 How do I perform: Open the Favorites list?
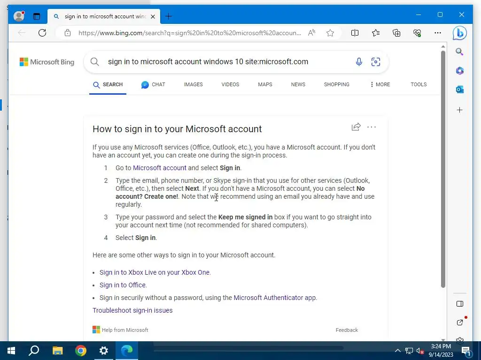point(375,33)
